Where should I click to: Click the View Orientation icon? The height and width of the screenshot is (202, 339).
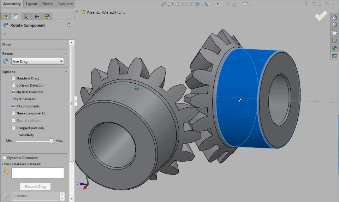tap(197, 4)
